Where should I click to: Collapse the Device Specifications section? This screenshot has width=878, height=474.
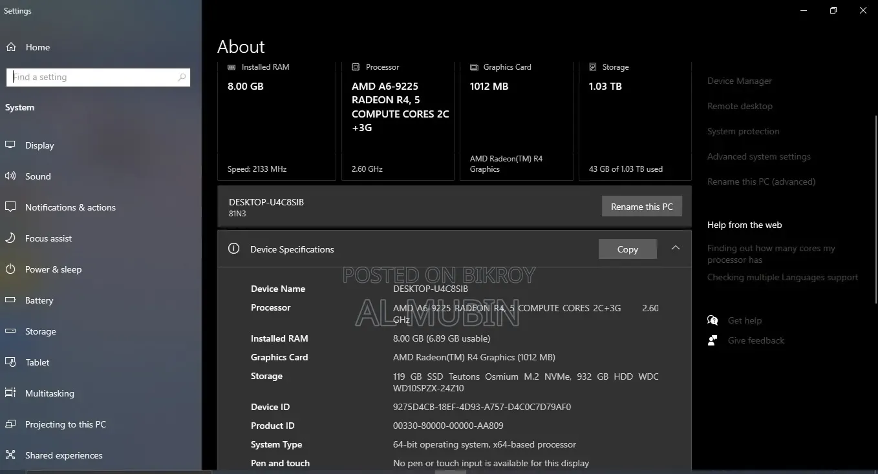[x=676, y=248]
